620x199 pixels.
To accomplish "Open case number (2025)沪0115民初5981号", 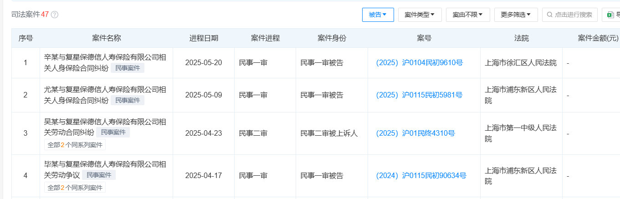I will pyautogui.click(x=419, y=95).
